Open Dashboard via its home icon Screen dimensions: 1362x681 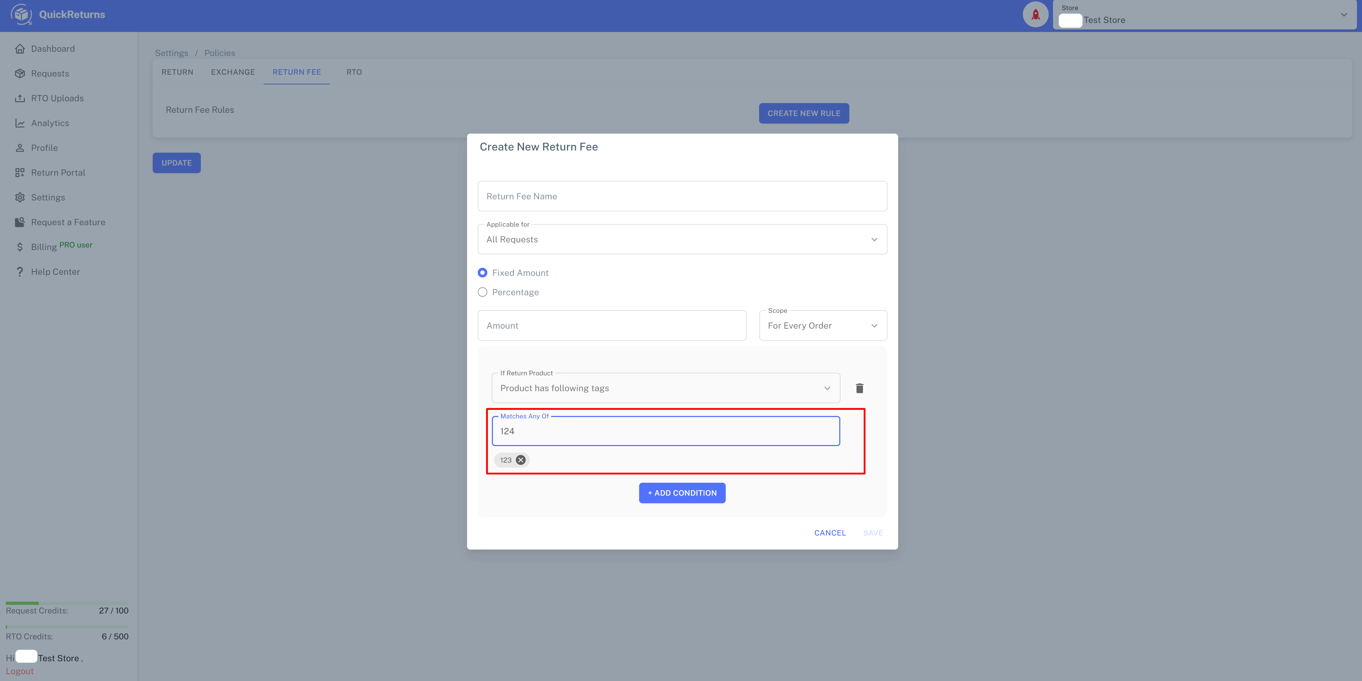click(x=20, y=48)
